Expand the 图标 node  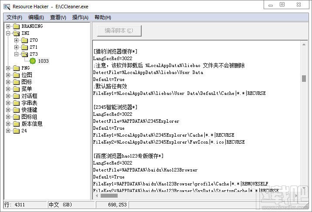[x=8, y=82]
